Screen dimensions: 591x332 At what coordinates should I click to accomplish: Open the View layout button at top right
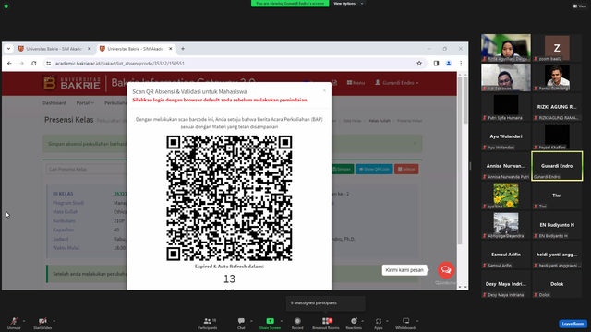(580, 6)
